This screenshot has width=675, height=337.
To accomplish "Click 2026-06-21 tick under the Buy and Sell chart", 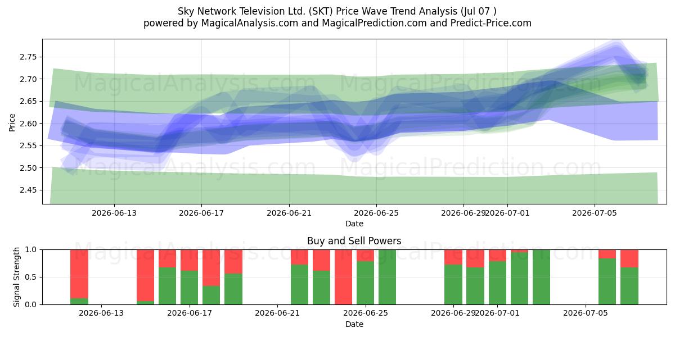I will [277, 314].
